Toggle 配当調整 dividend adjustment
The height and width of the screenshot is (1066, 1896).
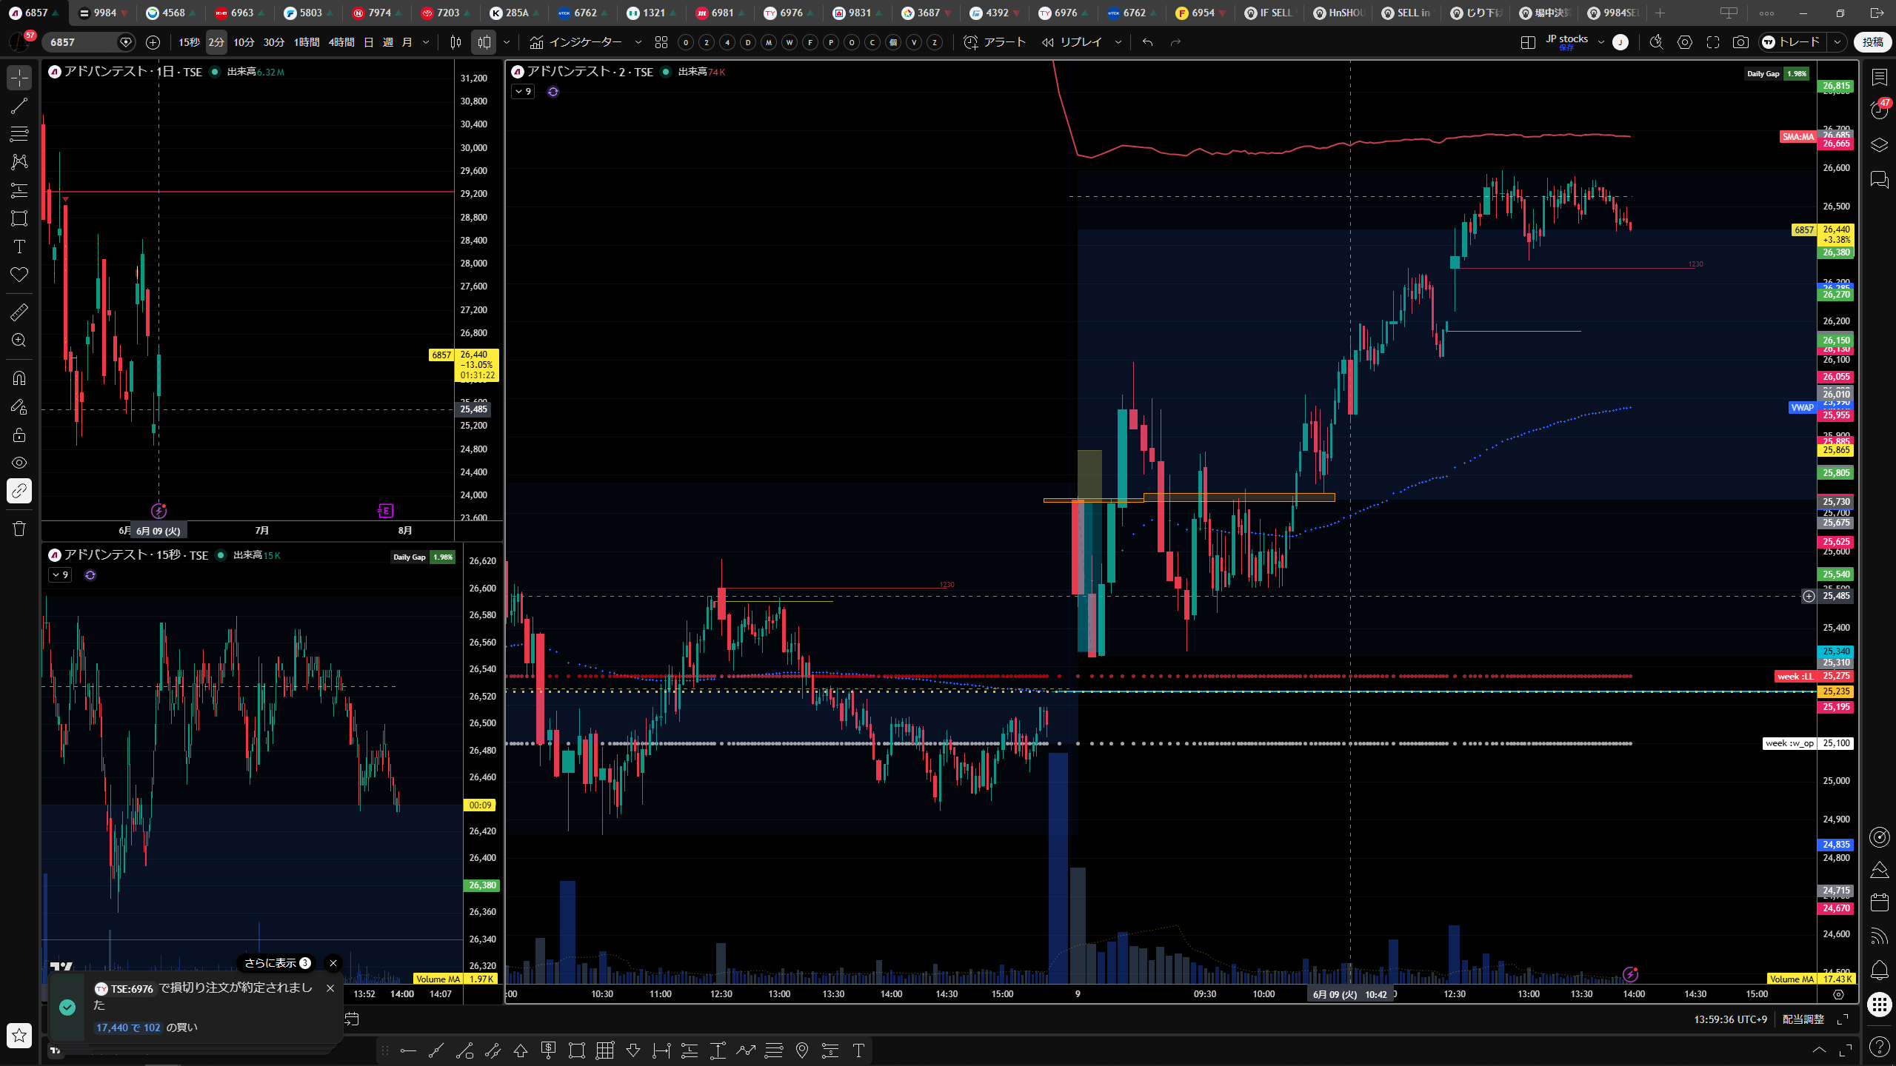(1803, 1019)
